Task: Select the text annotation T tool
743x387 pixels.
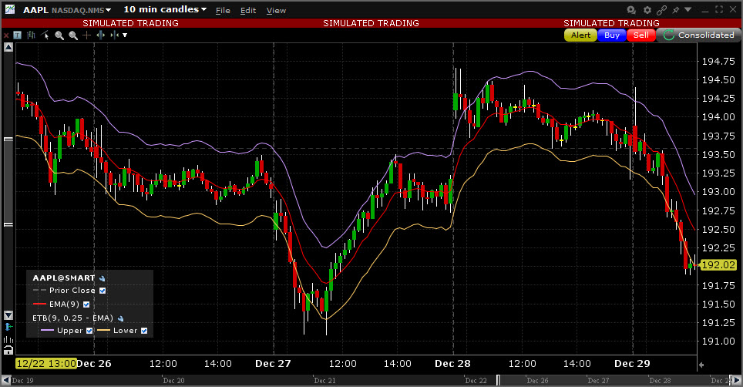Action: (x=18, y=35)
